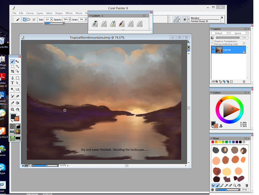The image size is (259, 195).
Task: Select the Mixer Pan hand tool
Action: 239,186
